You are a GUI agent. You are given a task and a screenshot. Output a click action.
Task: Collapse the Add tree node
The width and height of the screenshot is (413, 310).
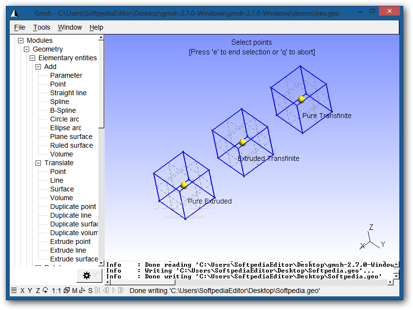click(38, 67)
